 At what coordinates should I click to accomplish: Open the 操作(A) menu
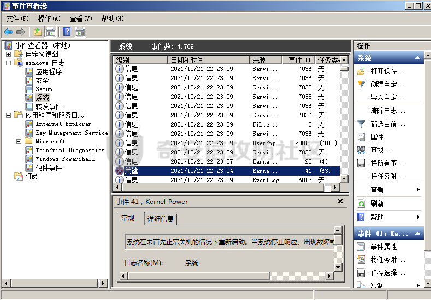click(49, 19)
